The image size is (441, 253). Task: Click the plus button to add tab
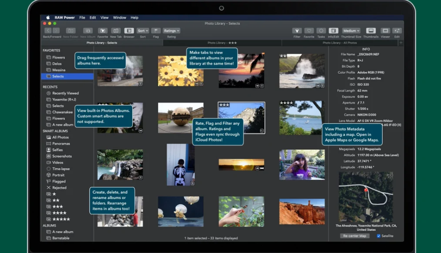tap(401, 43)
